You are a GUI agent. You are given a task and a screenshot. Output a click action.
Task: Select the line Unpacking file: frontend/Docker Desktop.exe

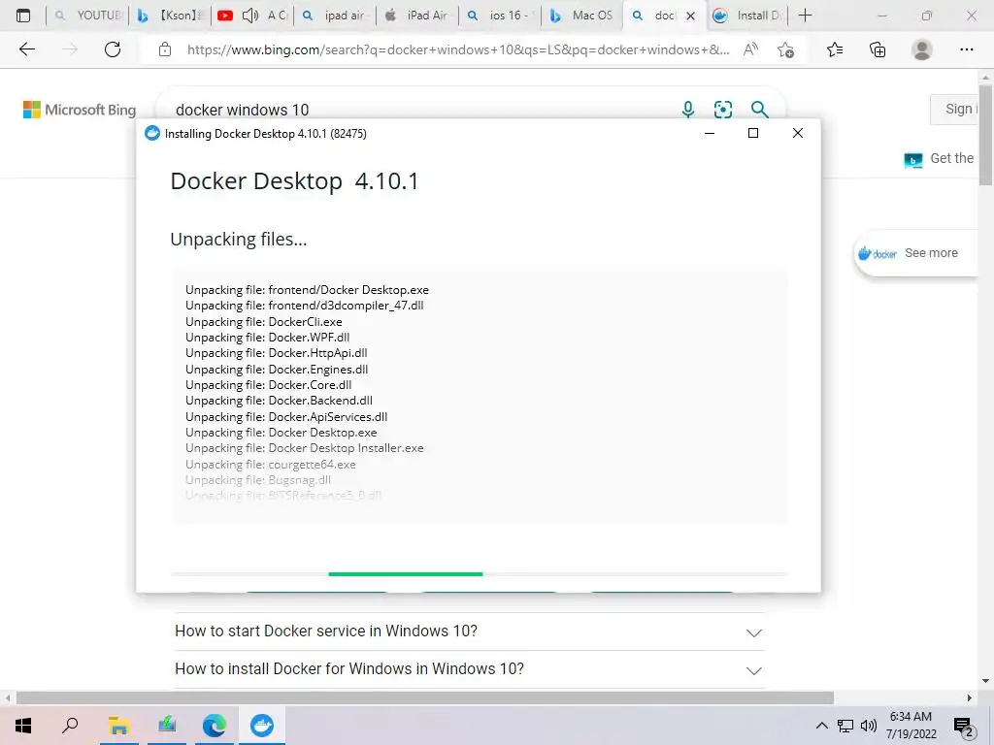point(307,289)
